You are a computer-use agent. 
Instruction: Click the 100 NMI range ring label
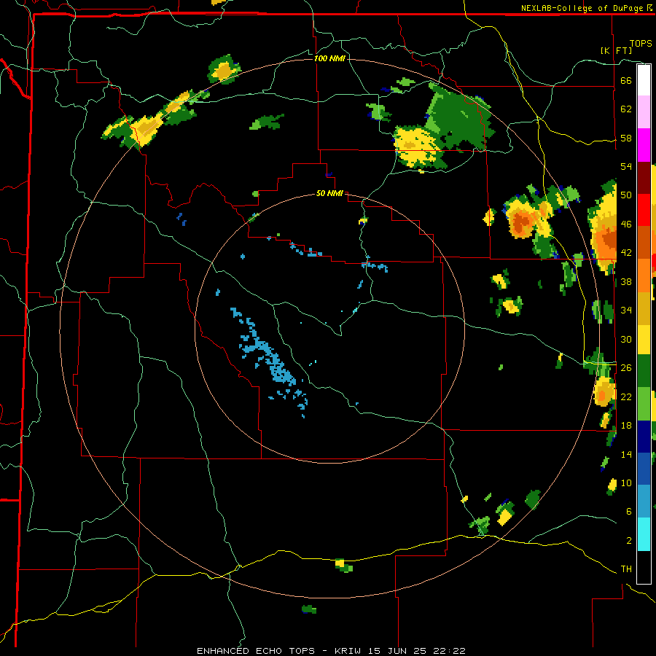point(329,58)
